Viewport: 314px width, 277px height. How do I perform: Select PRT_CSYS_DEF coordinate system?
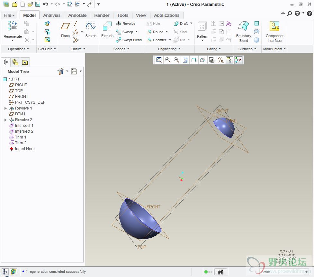(x=27, y=102)
